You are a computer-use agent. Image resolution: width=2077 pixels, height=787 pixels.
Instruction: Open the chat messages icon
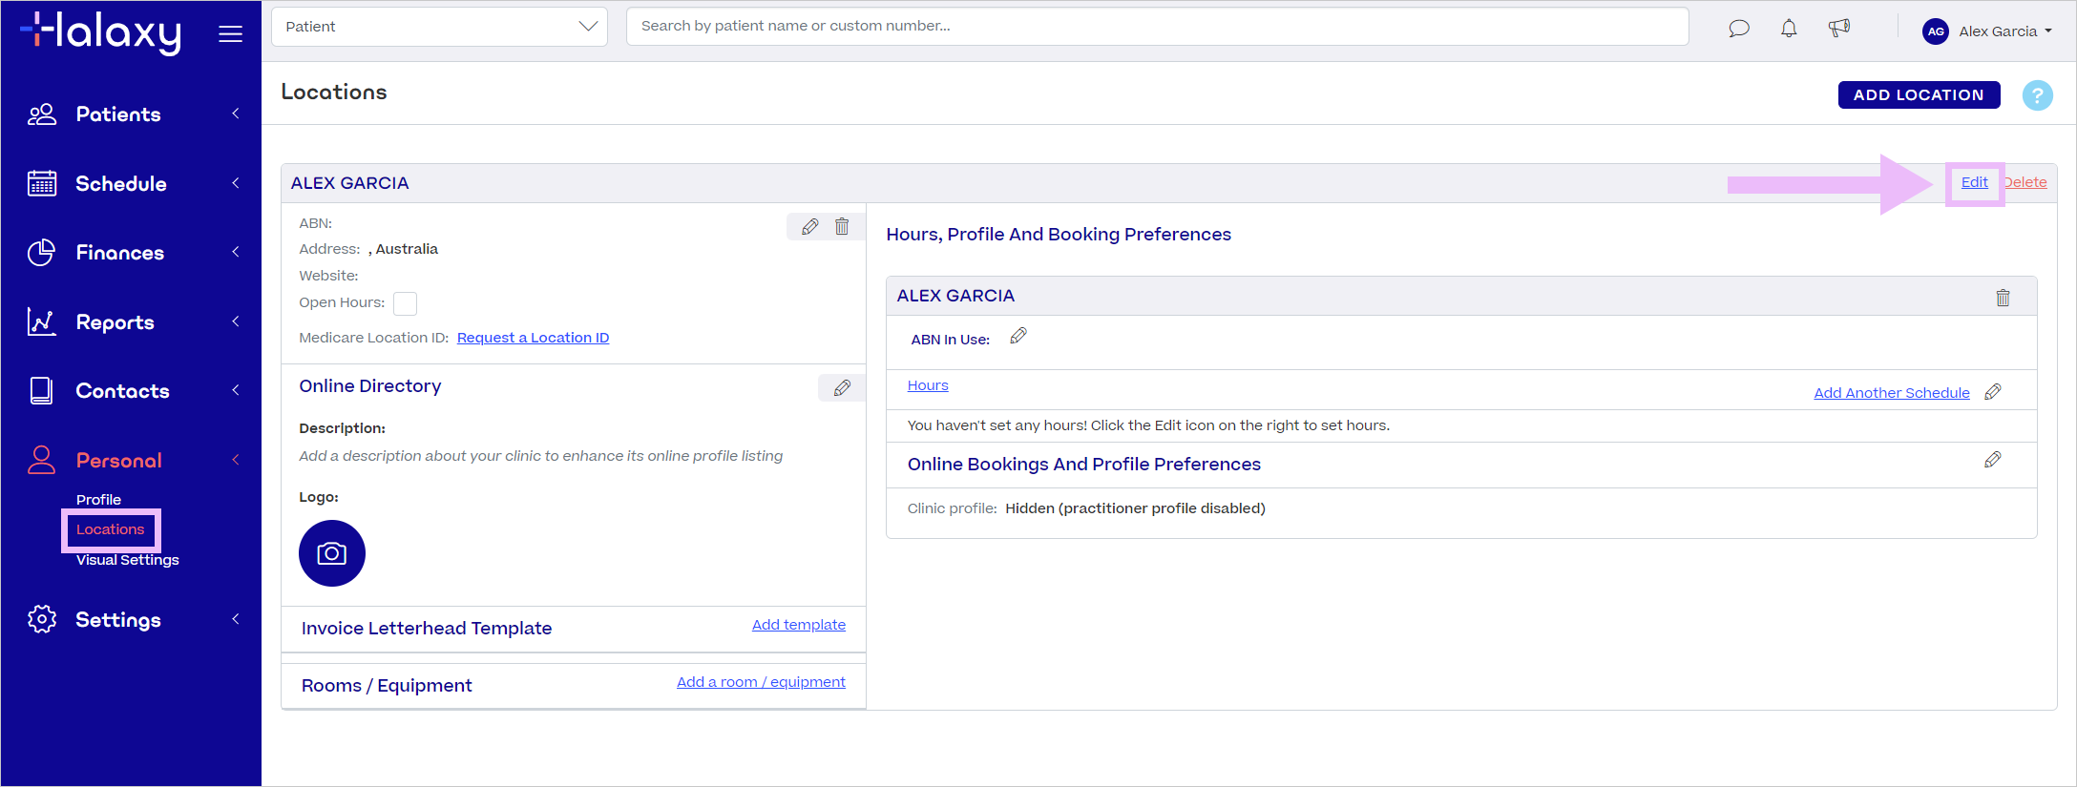[x=1739, y=29]
